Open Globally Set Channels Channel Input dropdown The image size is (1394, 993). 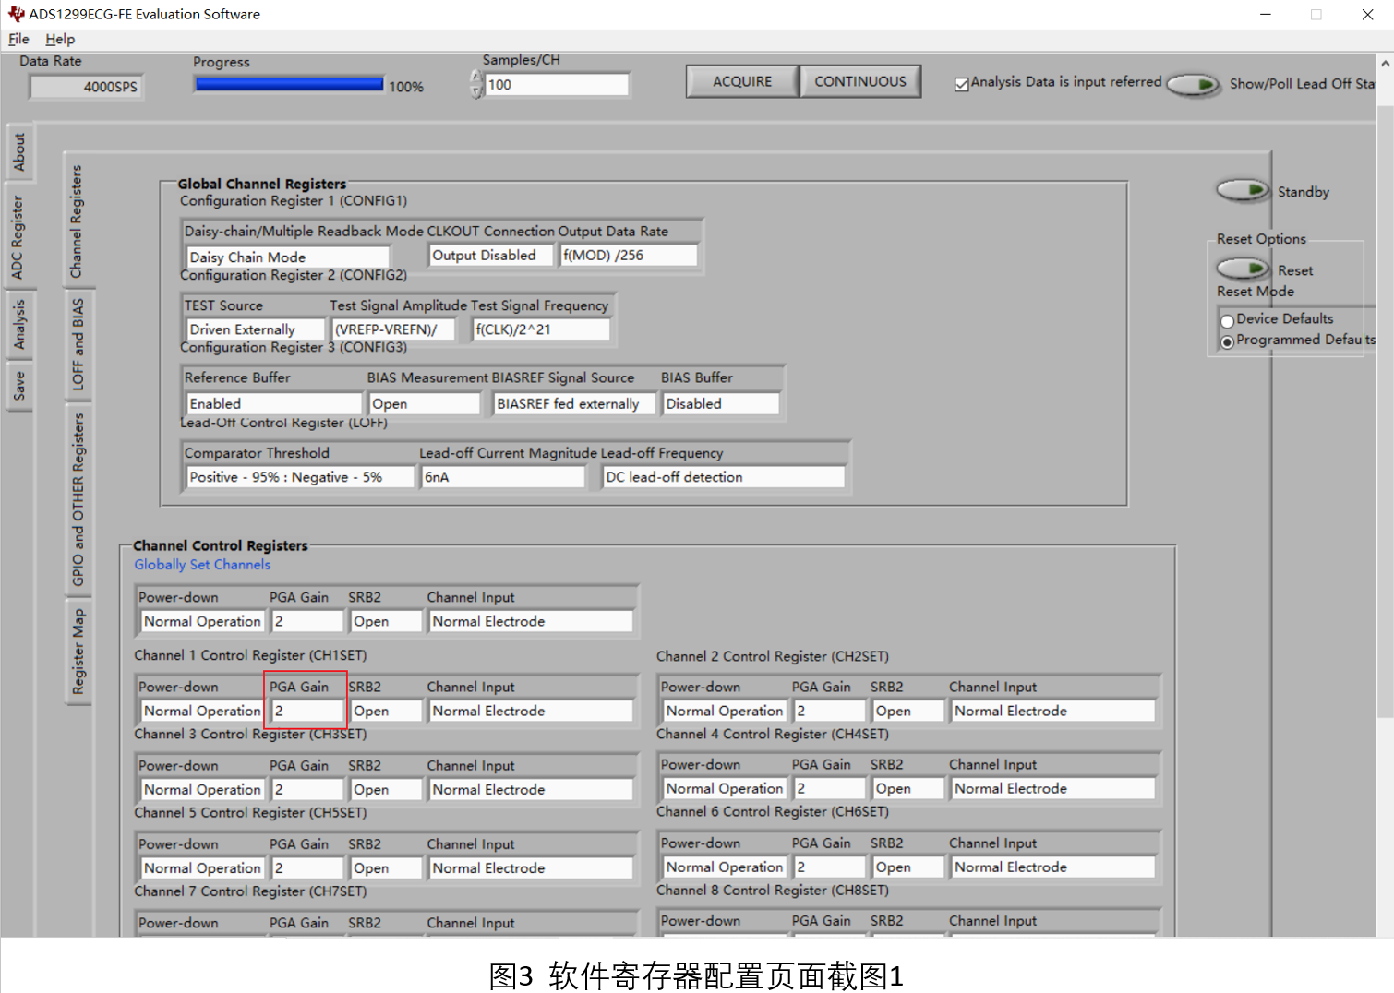tap(531, 621)
